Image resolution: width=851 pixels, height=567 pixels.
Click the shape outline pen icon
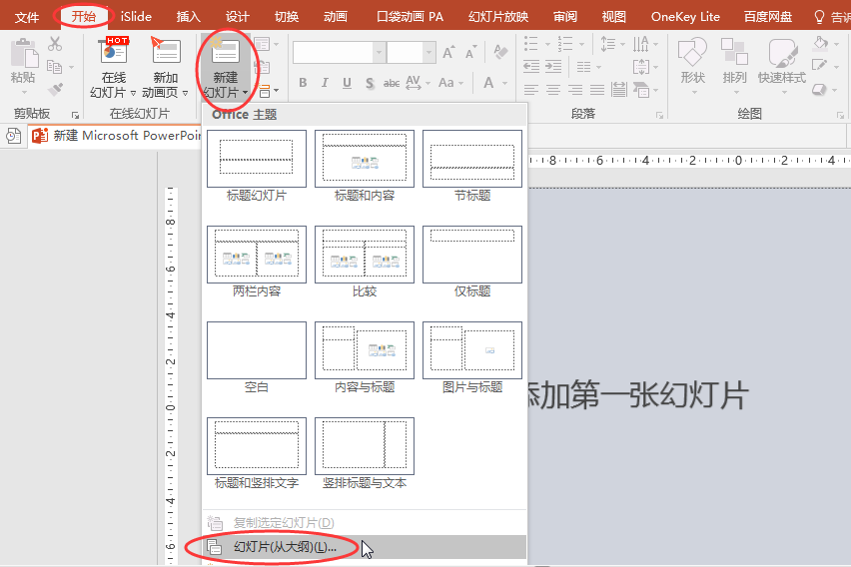819,65
